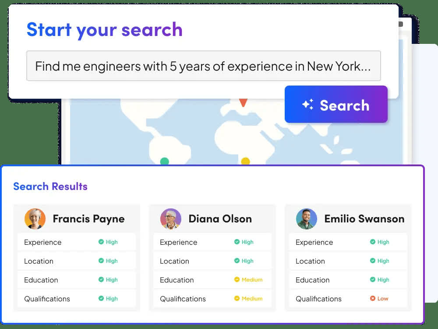Click Diana Olson's Education Medium text
The image size is (438, 329).
pos(252,280)
